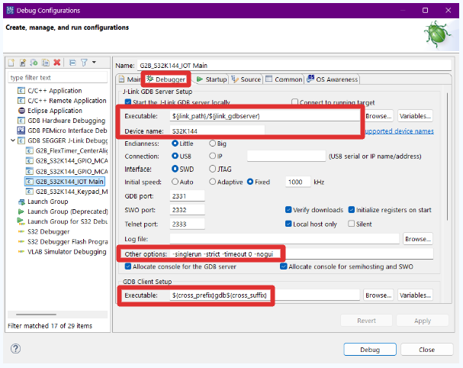Enable the Silent checkbox
Screen dimensions: 463x368
coord(352,224)
